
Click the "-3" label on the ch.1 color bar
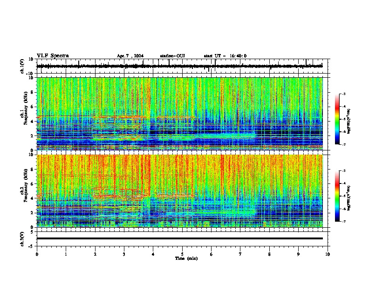[x=344, y=94]
